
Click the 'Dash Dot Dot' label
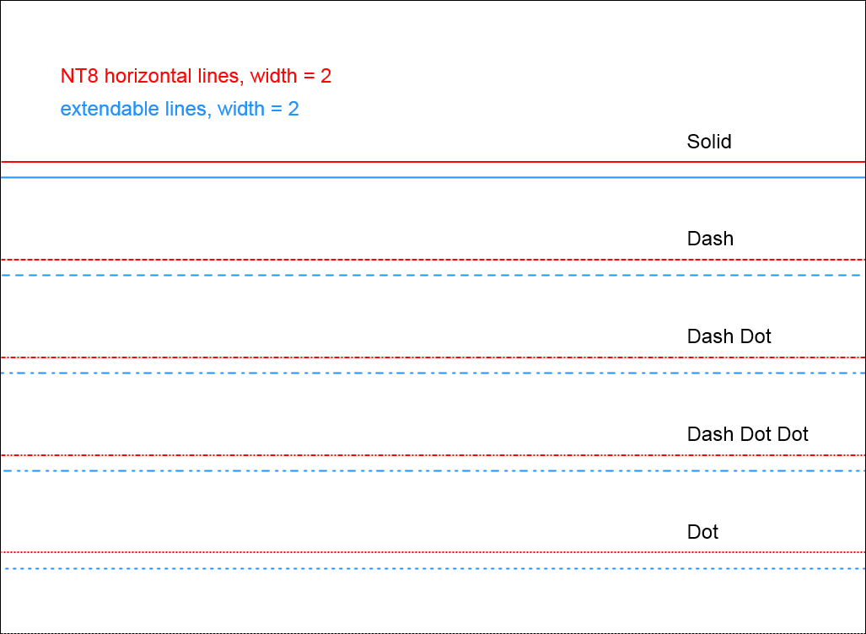[x=747, y=434]
